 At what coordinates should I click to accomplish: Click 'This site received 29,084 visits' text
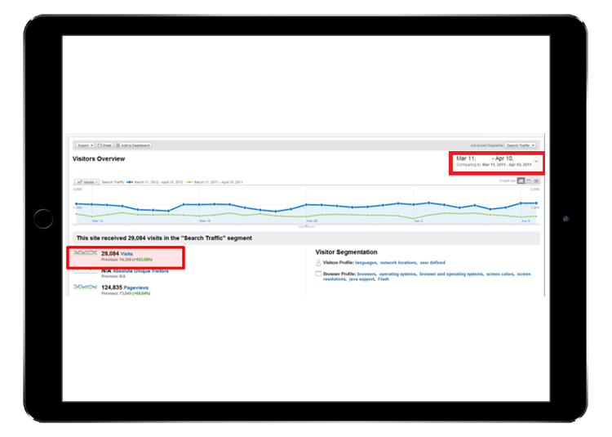[x=164, y=239]
